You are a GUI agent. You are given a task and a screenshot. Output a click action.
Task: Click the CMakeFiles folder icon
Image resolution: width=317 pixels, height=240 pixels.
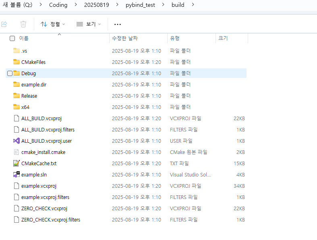(x=17, y=62)
